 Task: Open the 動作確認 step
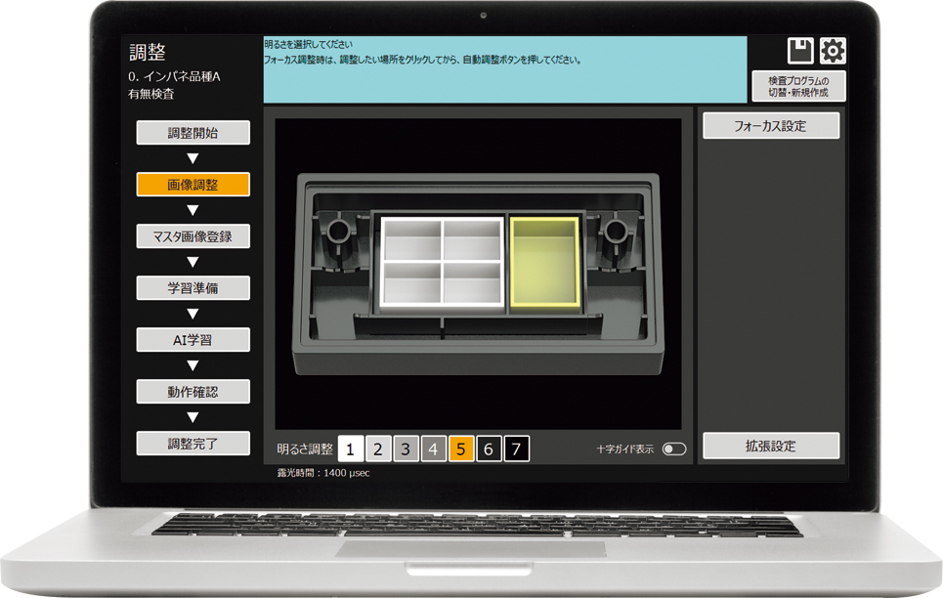tap(193, 392)
